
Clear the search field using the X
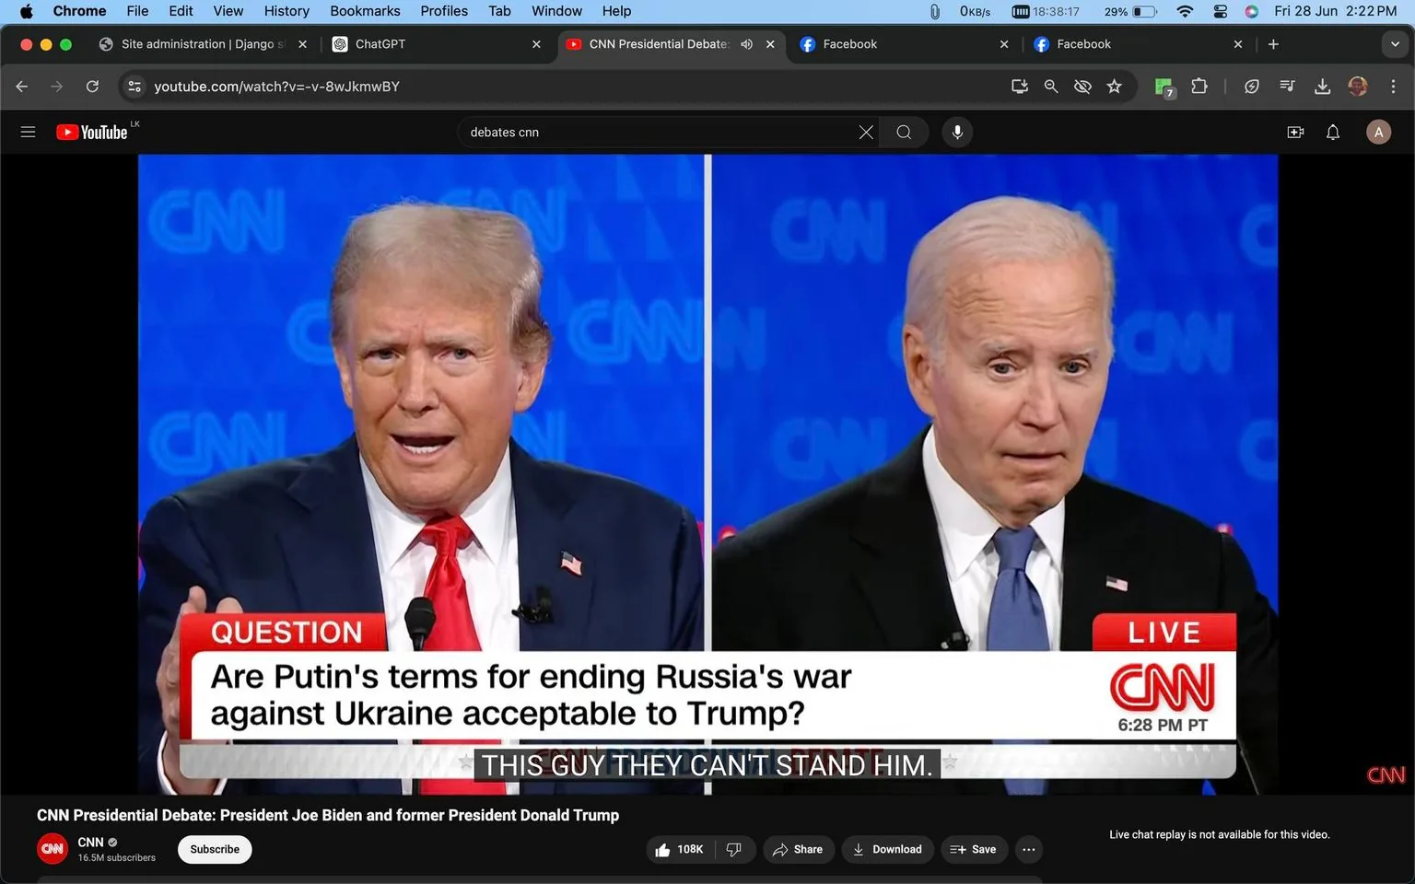pos(865,132)
